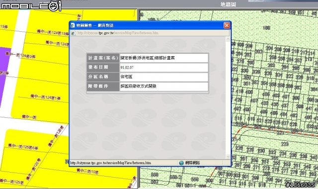Click the dialog title text 地圖屬性 -- 網頁對話

[x=95, y=25]
